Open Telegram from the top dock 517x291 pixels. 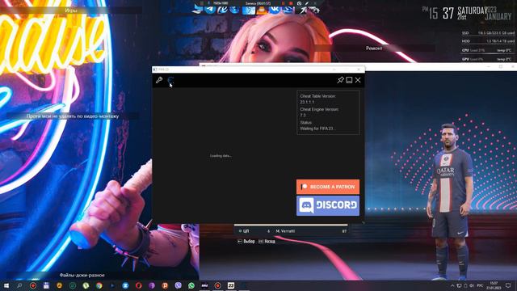210,10
